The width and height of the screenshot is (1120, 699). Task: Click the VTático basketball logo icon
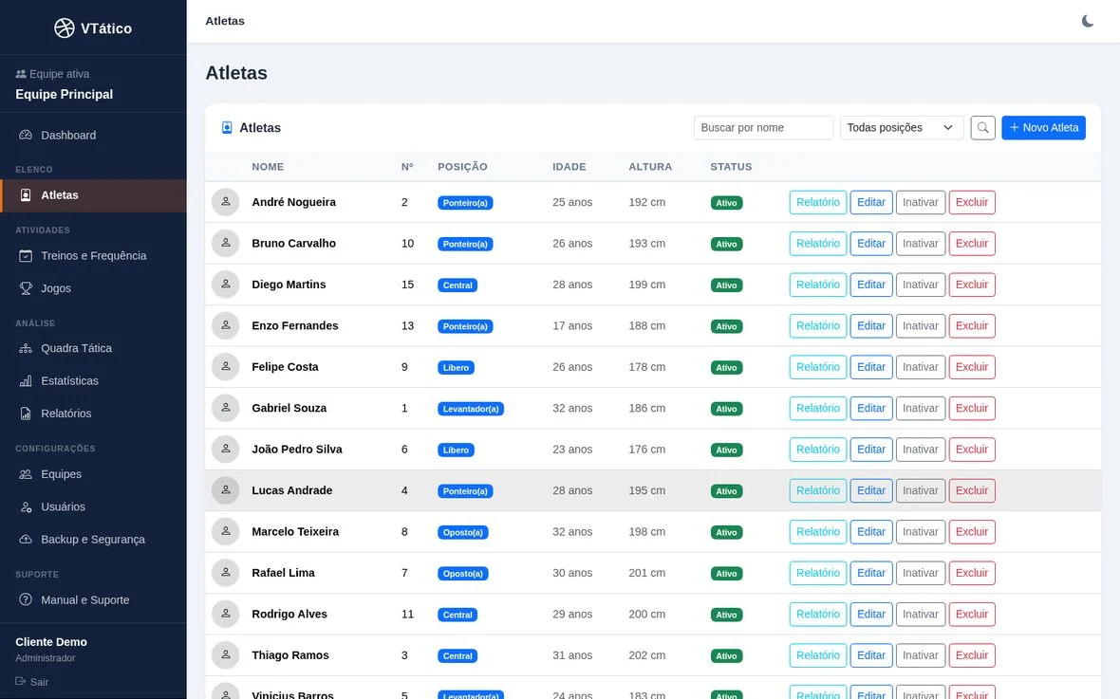pos(65,28)
